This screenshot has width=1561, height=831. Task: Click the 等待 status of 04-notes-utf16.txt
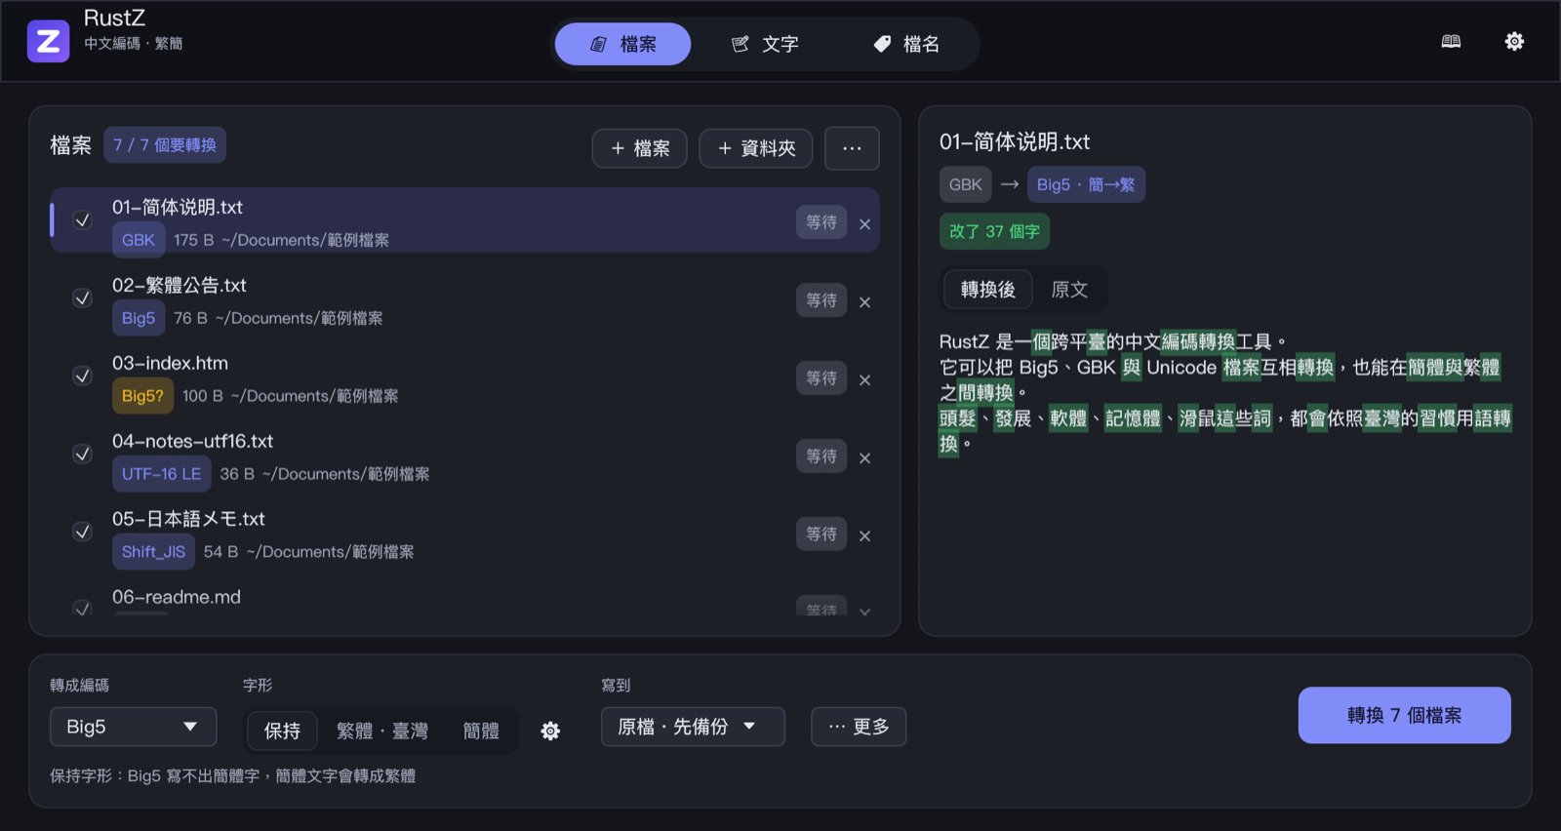tap(821, 456)
